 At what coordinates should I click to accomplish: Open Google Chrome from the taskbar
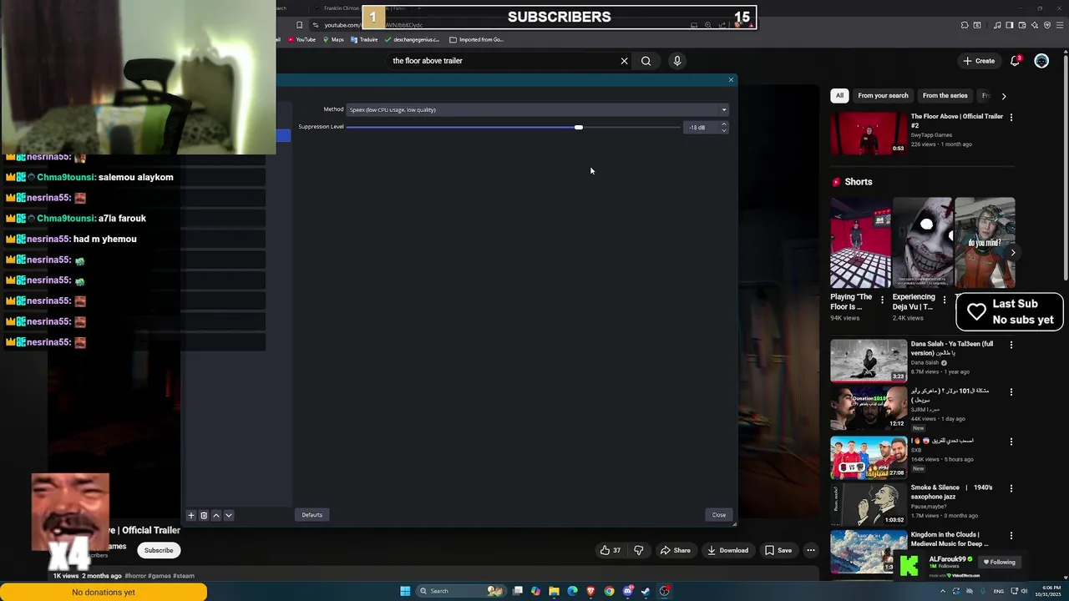[609, 591]
